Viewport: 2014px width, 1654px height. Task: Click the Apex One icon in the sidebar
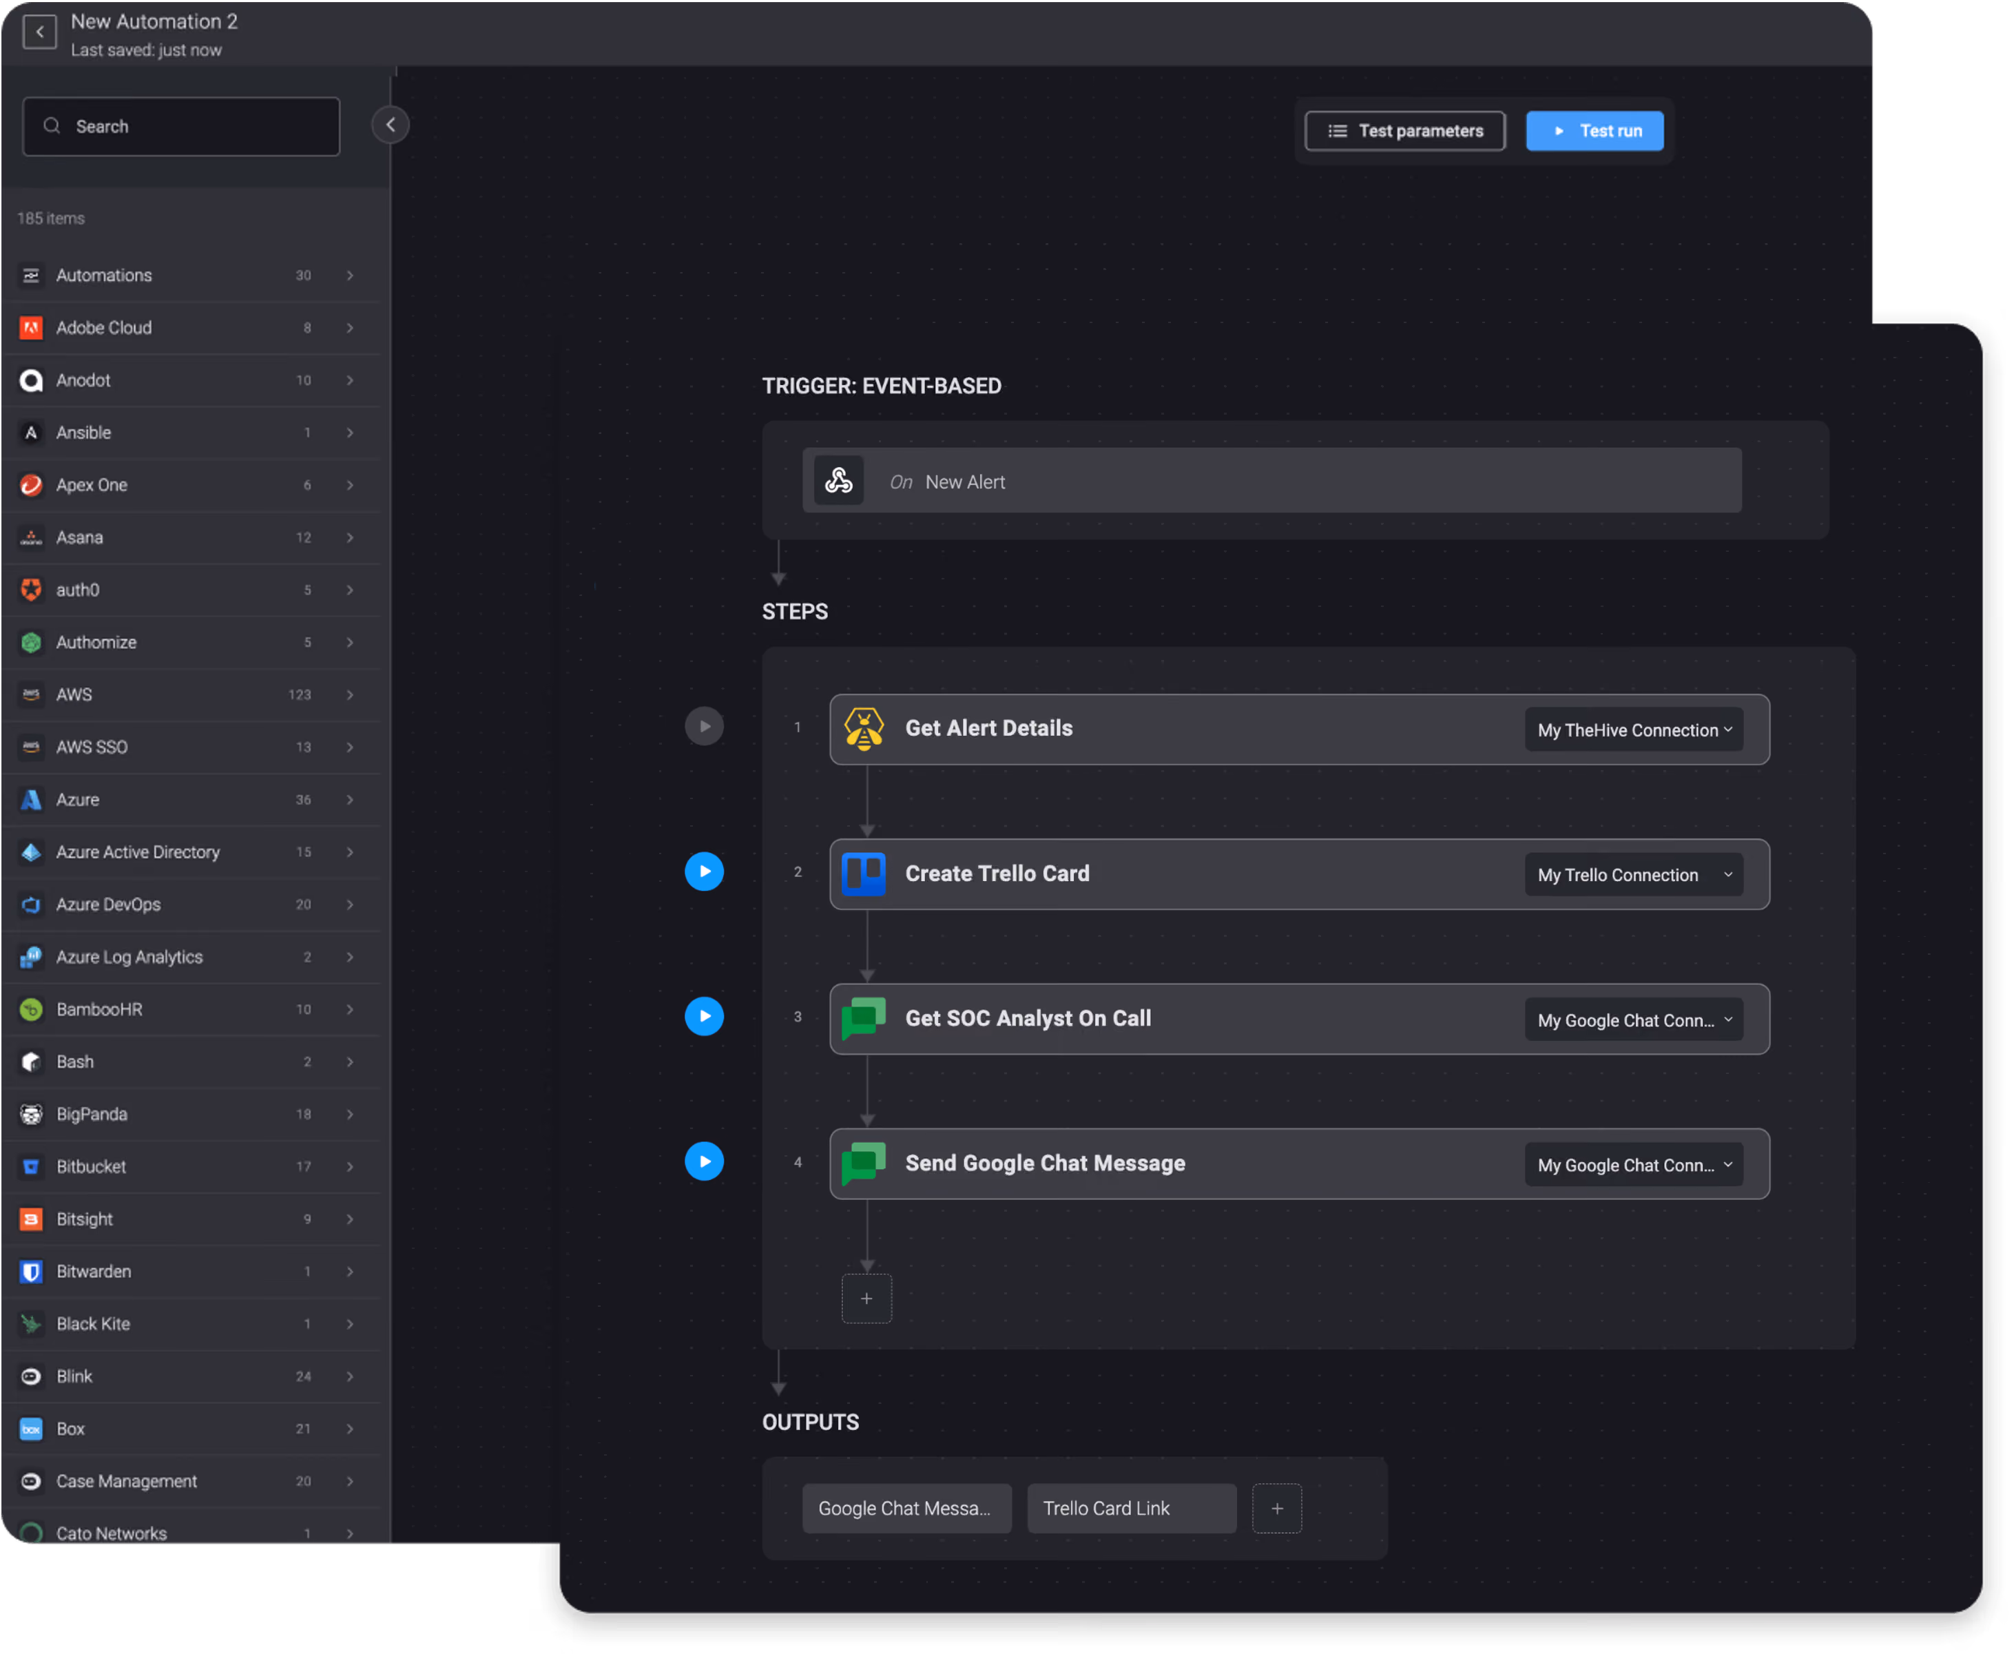[32, 485]
